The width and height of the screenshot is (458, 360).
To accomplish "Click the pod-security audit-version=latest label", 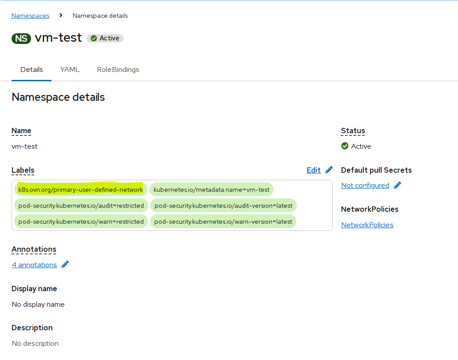I will [x=223, y=206].
